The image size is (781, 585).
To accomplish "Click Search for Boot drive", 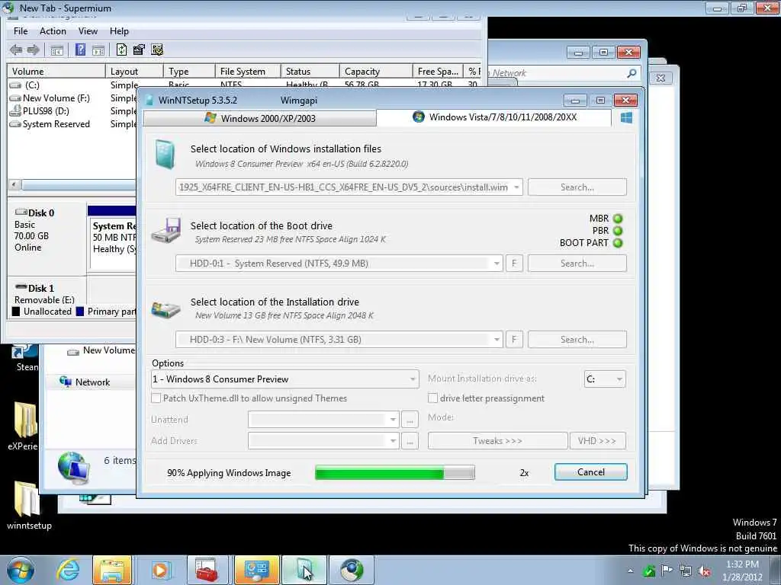I will tap(577, 264).
